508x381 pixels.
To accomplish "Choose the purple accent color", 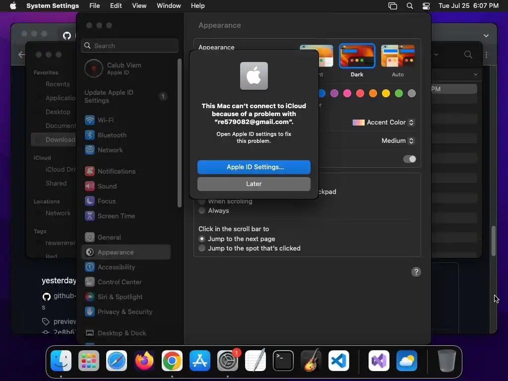I will coord(334,94).
